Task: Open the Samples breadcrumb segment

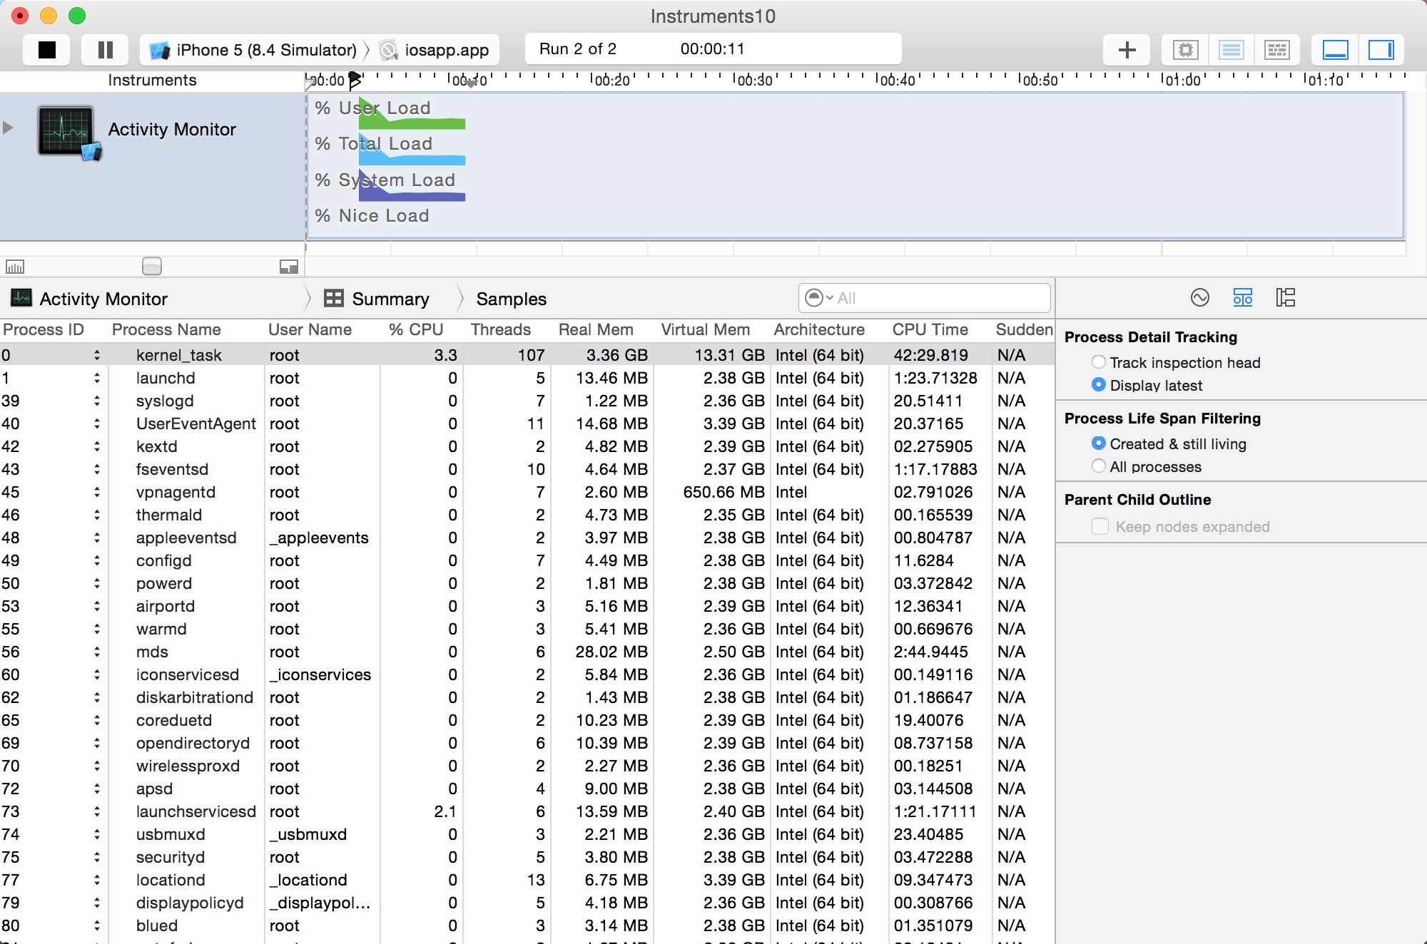Action: pyautogui.click(x=512, y=299)
